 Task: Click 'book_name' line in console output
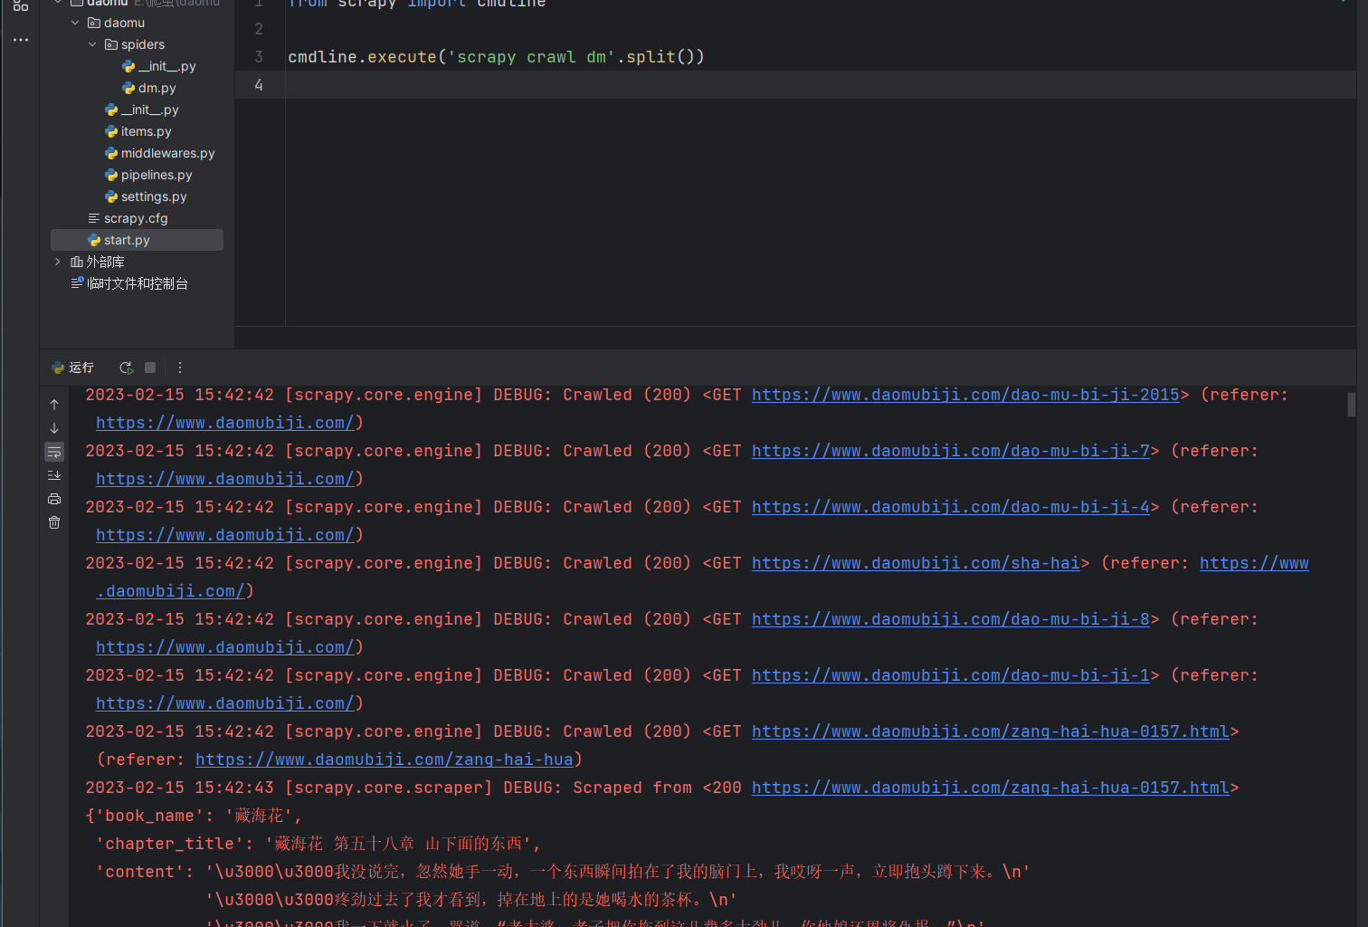click(x=195, y=816)
